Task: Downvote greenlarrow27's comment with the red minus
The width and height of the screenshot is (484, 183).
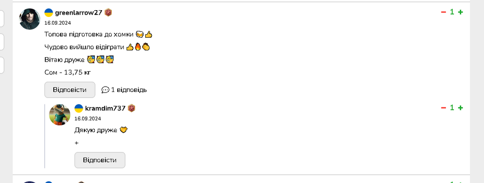Action: pos(443,12)
